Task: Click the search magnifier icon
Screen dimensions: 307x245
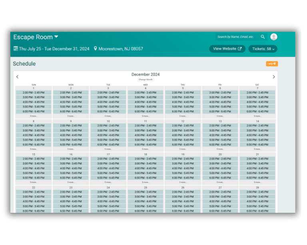Action: (x=263, y=37)
